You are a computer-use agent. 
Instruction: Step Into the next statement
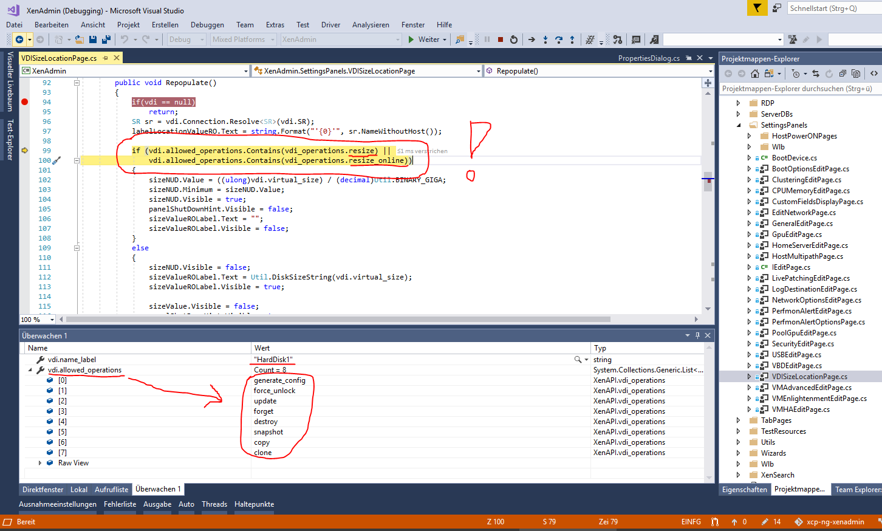(545, 39)
